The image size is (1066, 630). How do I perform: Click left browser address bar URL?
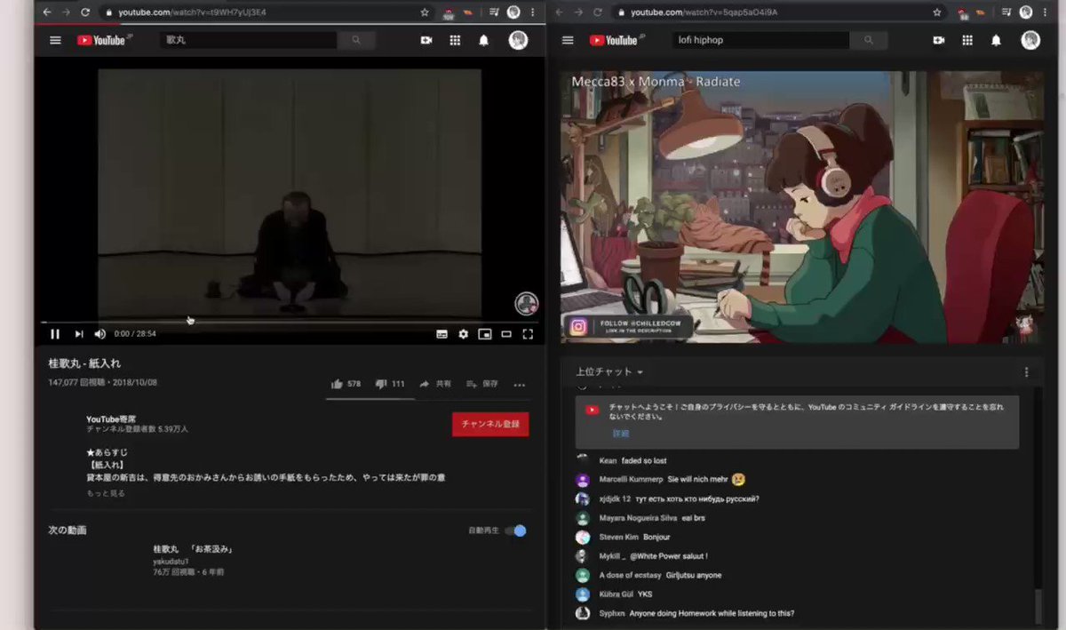coord(192,12)
